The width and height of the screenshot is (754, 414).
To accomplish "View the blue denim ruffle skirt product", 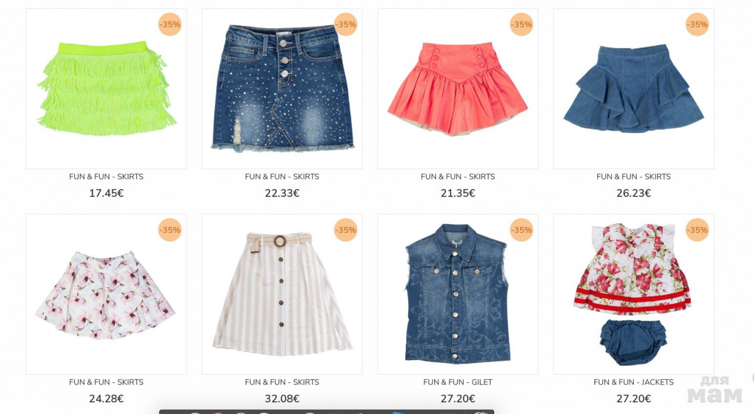I will (x=634, y=89).
